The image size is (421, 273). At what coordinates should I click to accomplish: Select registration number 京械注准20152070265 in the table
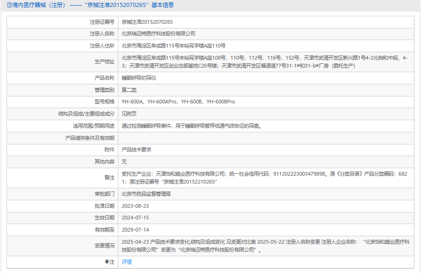[x=147, y=22]
